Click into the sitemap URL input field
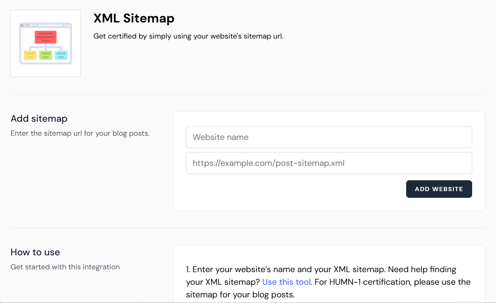The height and width of the screenshot is (303, 496). [x=329, y=163]
